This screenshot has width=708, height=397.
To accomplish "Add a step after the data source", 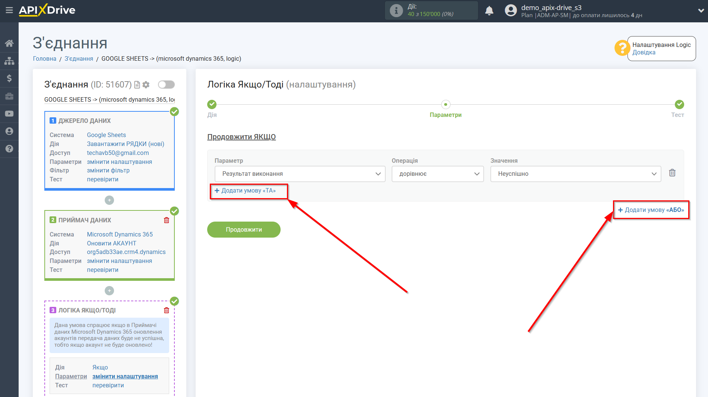I will (109, 200).
